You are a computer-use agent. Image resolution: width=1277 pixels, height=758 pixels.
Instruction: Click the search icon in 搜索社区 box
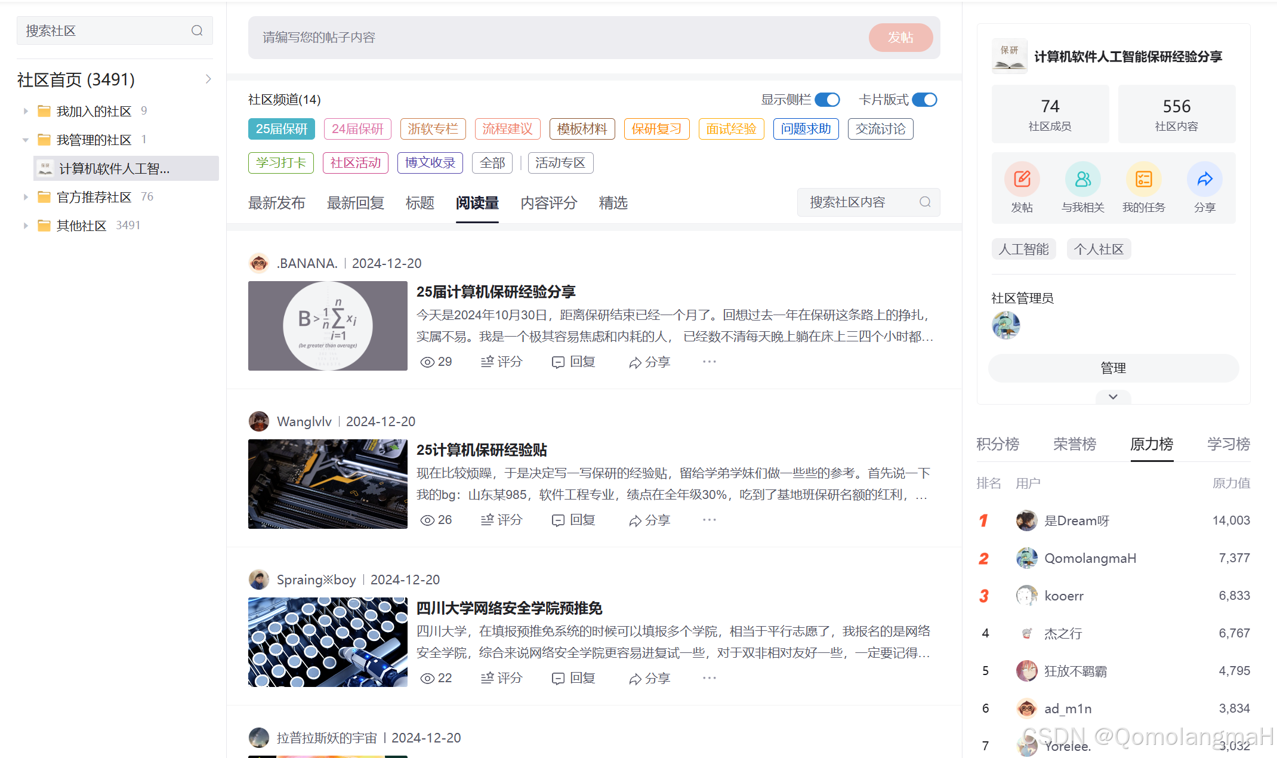(197, 30)
